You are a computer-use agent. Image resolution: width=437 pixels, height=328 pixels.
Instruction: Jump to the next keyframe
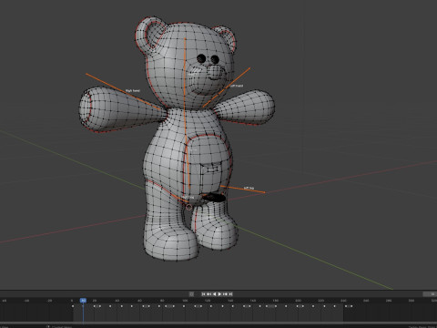[225, 294]
